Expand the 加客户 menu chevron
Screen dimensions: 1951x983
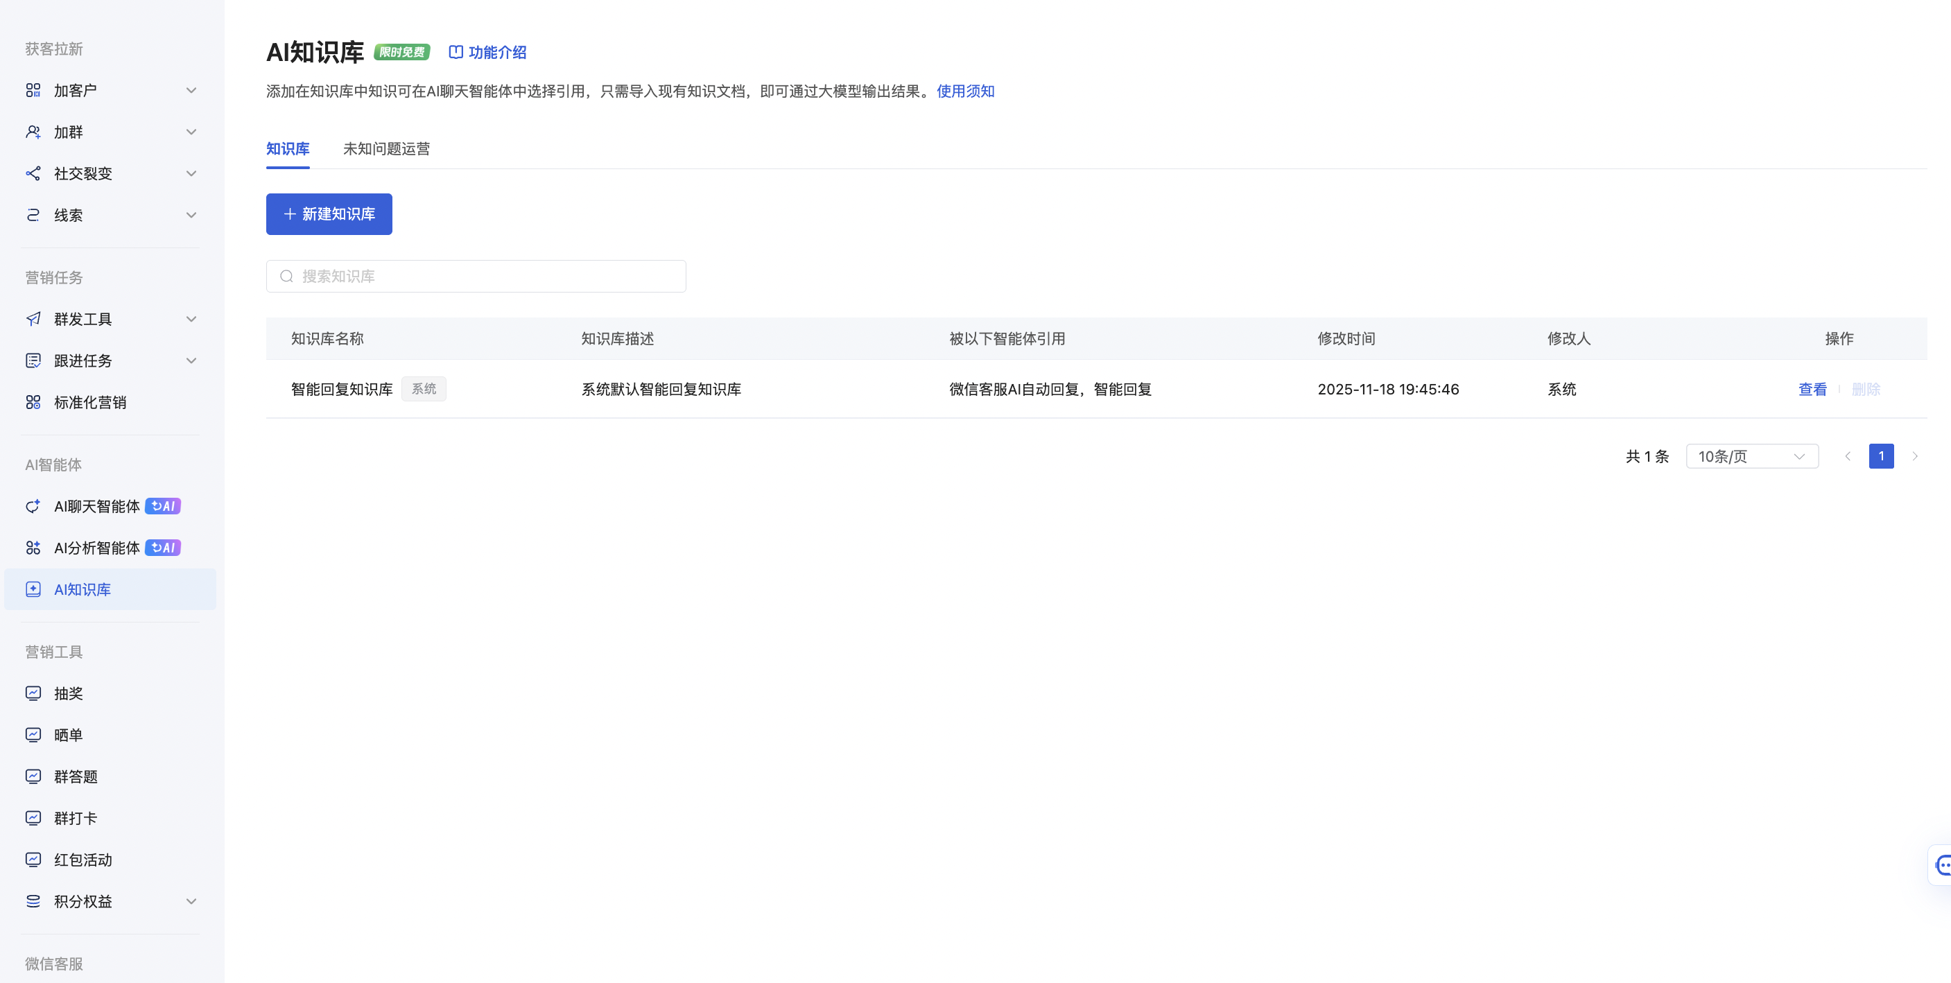click(x=191, y=90)
